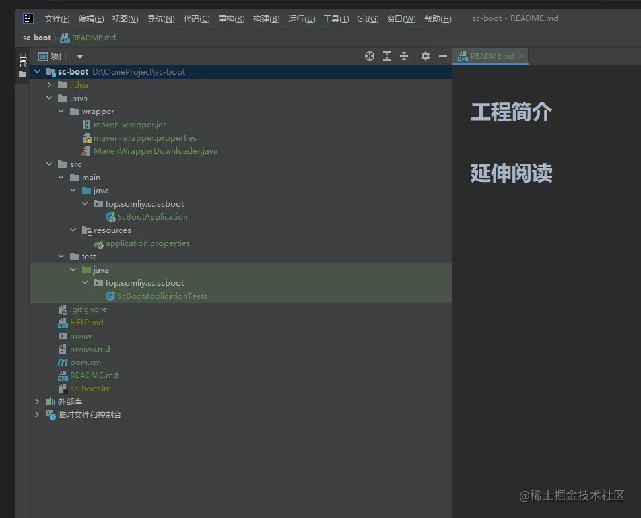641x518 pixels.
Task: Close the README.md editor tab
Action: click(521, 56)
